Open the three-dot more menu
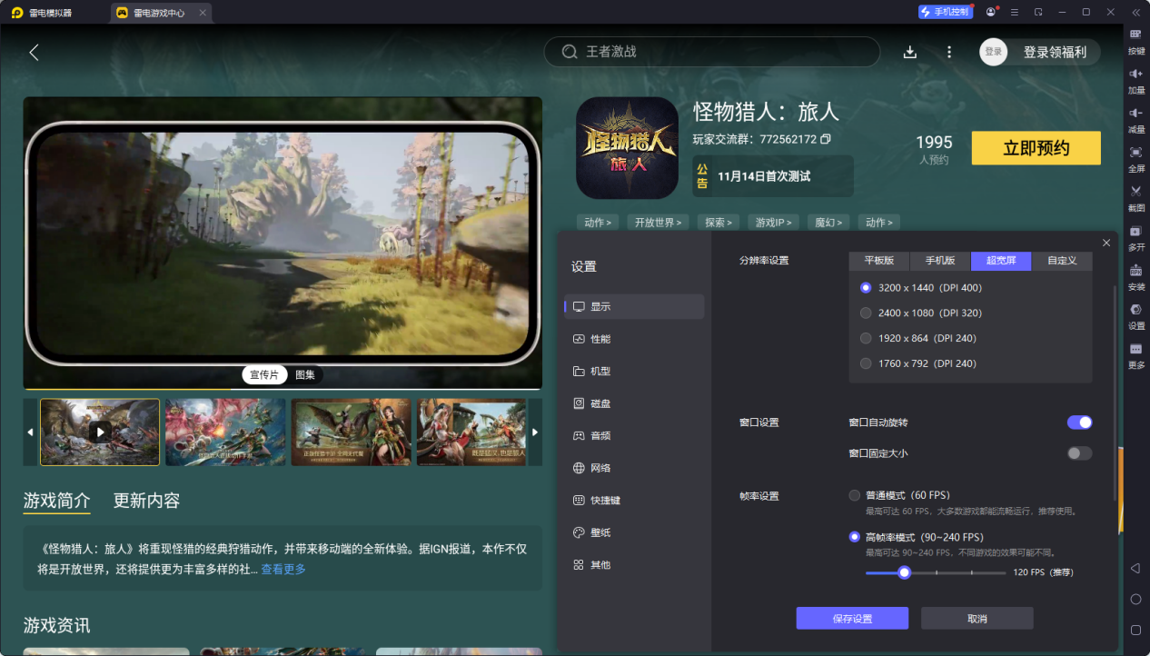 click(x=949, y=53)
